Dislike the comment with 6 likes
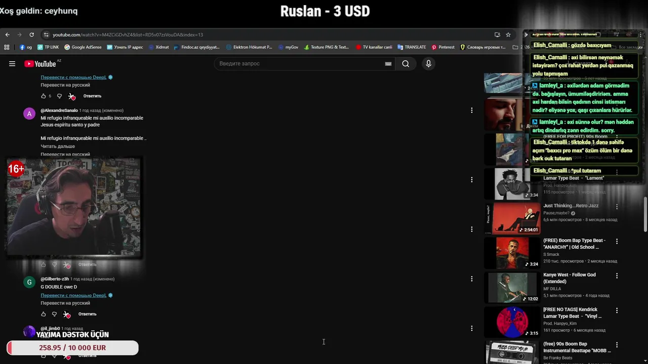648x364 pixels. (x=59, y=96)
